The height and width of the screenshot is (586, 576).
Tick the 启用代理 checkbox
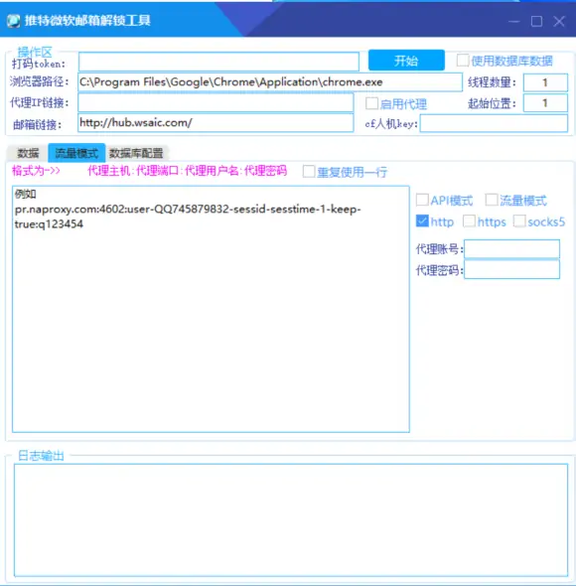pyautogui.click(x=371, y=103)
